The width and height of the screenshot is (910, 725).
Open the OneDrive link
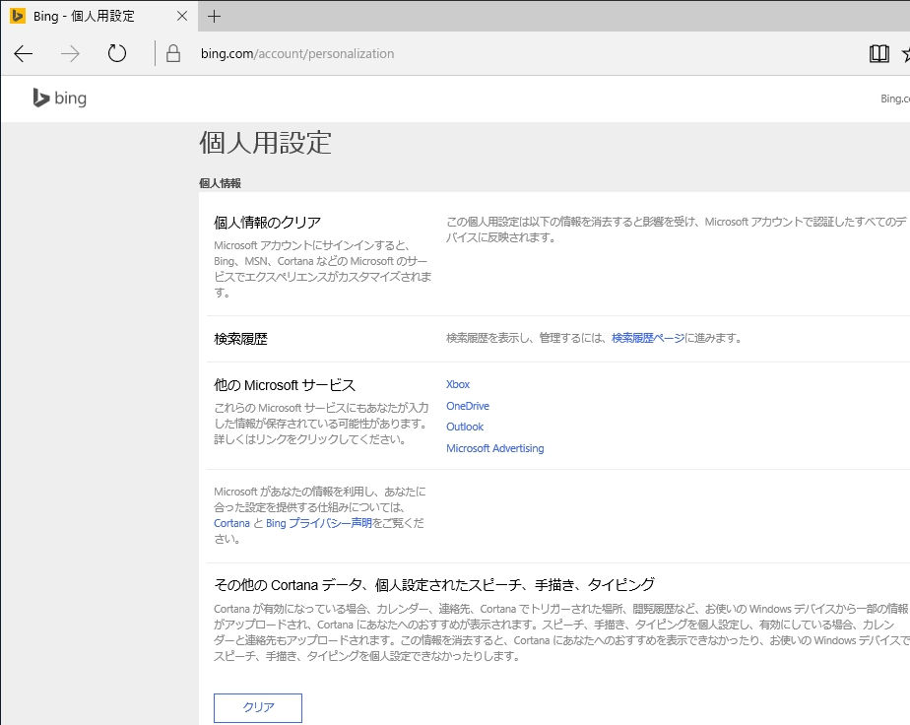[468, 406]
